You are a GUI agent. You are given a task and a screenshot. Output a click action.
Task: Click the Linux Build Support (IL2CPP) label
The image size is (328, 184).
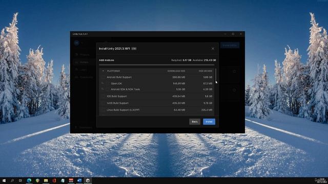123,110
